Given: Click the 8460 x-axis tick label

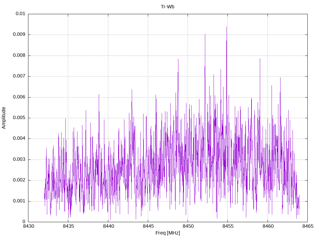Looking at the screenshot, I should [268, 226].
